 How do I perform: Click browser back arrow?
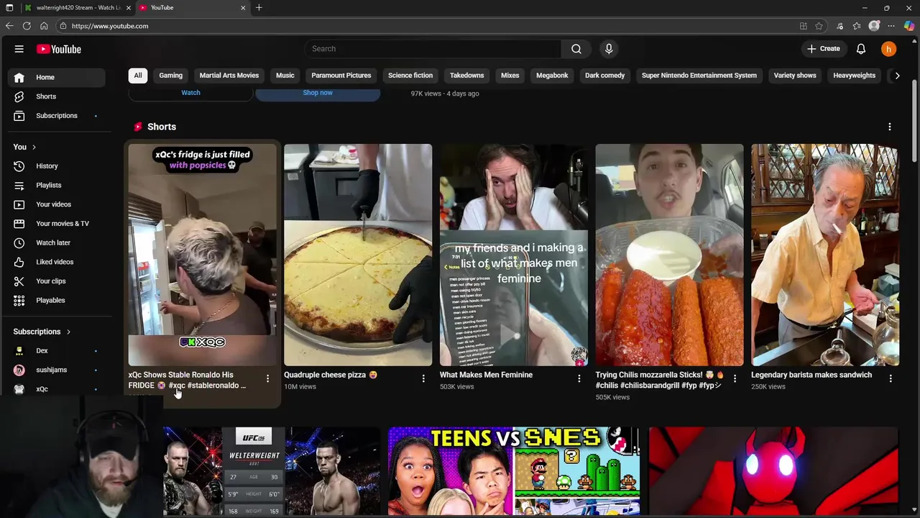tap(9, 26)
